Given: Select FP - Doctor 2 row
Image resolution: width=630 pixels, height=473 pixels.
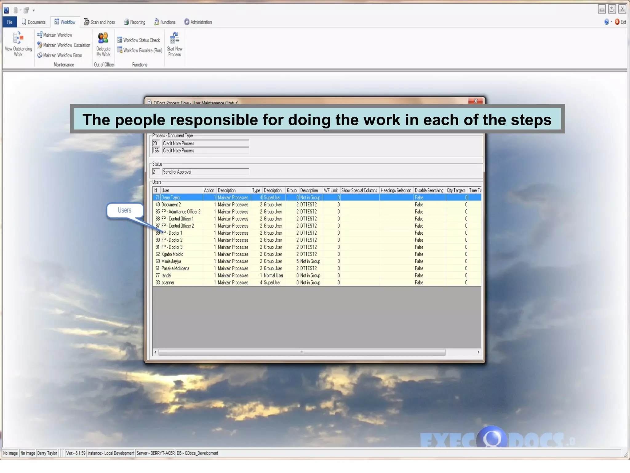Looking at the screenshot, I should coord(317,240).
